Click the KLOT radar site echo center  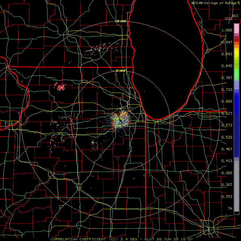(x=120, y=120)
